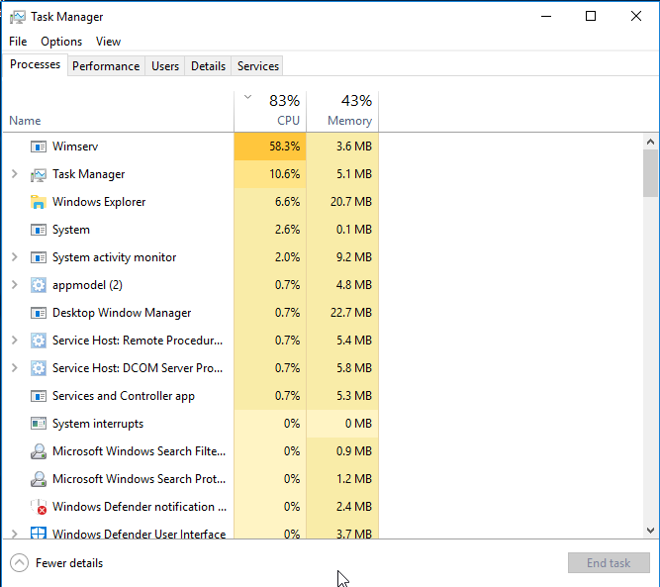This screenshot has height=587, width=660.
Task: Click the 6.6% CPU value
Action: tap(288, 202)
